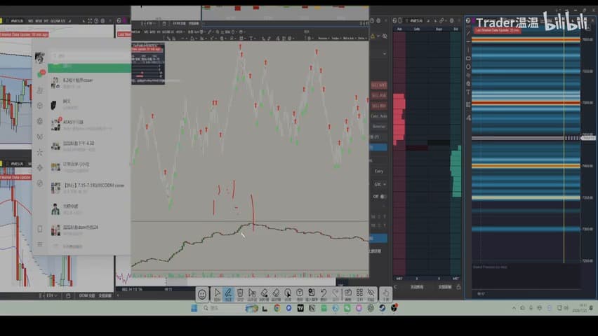Viewport: 598px width, 336px height.
Task: Select the rectangle drawing tool in heatmap window
Action: tap(468, 58)
